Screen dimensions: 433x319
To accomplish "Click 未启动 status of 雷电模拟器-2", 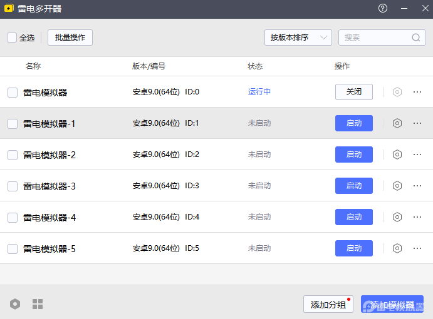I will 259,154.
